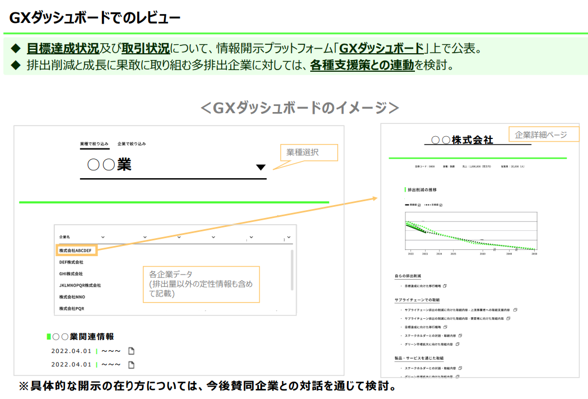Expand the 企業名 column header chevron
Image resolution: width=588 pixels, height=399 pixels.
click(x=102, y=237)
